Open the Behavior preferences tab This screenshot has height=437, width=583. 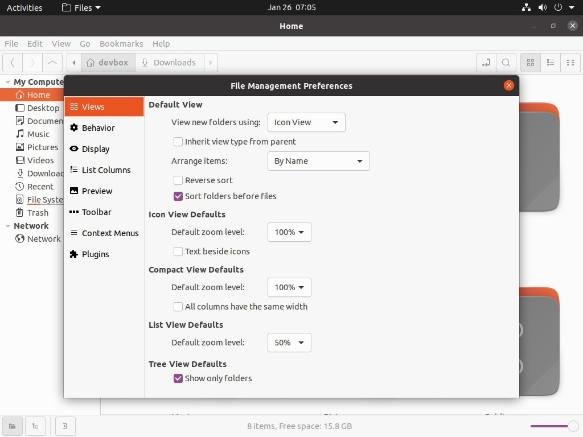[x=98, y=128]
